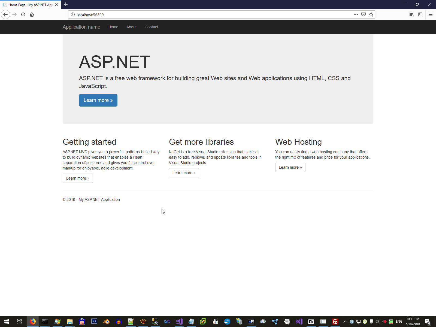The image size is (436, 327).
Task: Click the large ASP.NET heading
Action: click(x=114, y=62)
